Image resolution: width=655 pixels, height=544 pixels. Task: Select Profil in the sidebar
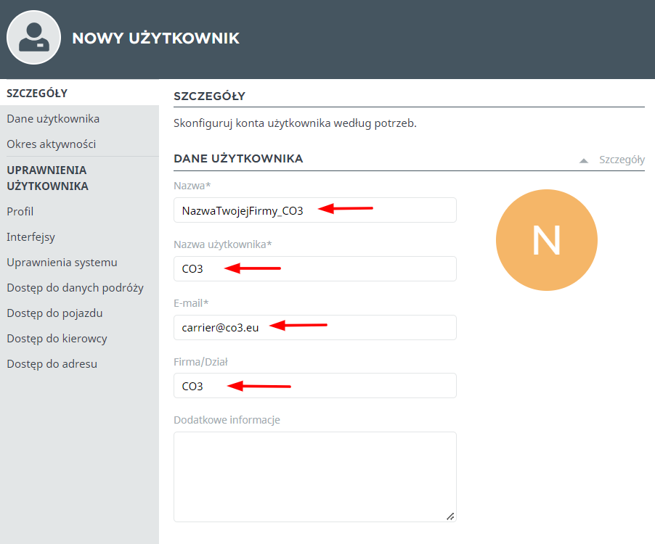point(20,212)
